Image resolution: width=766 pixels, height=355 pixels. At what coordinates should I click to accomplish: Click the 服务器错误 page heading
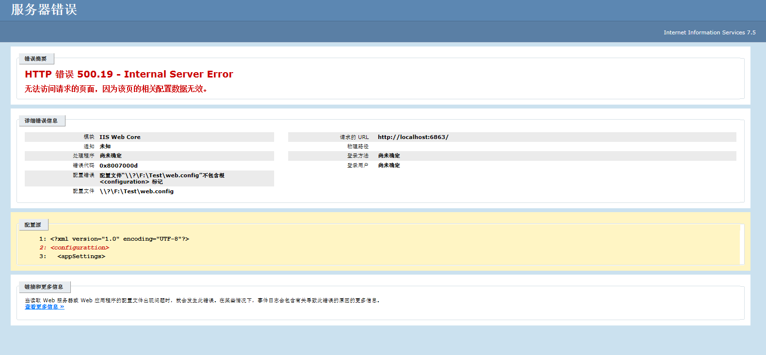tap(44, 10)
